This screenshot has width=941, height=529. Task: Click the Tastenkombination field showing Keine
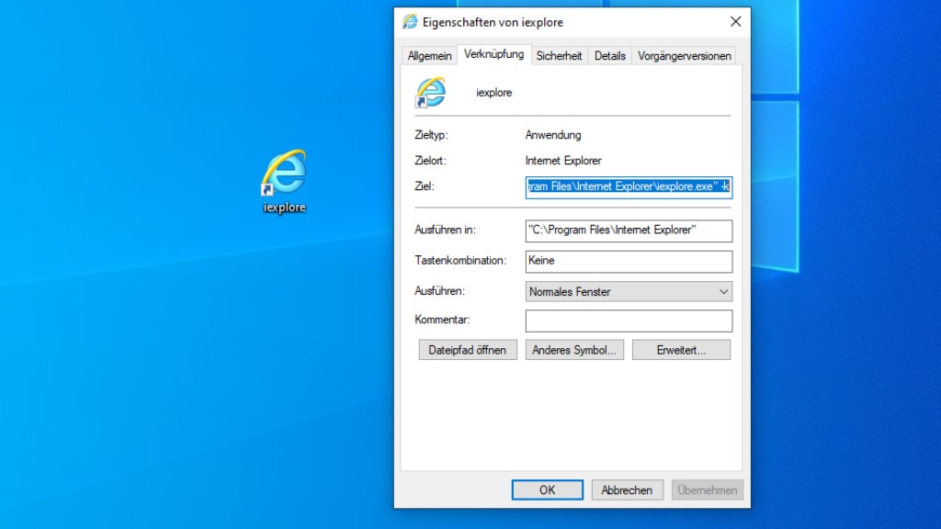pyautogui.click(x=629, y=261)
